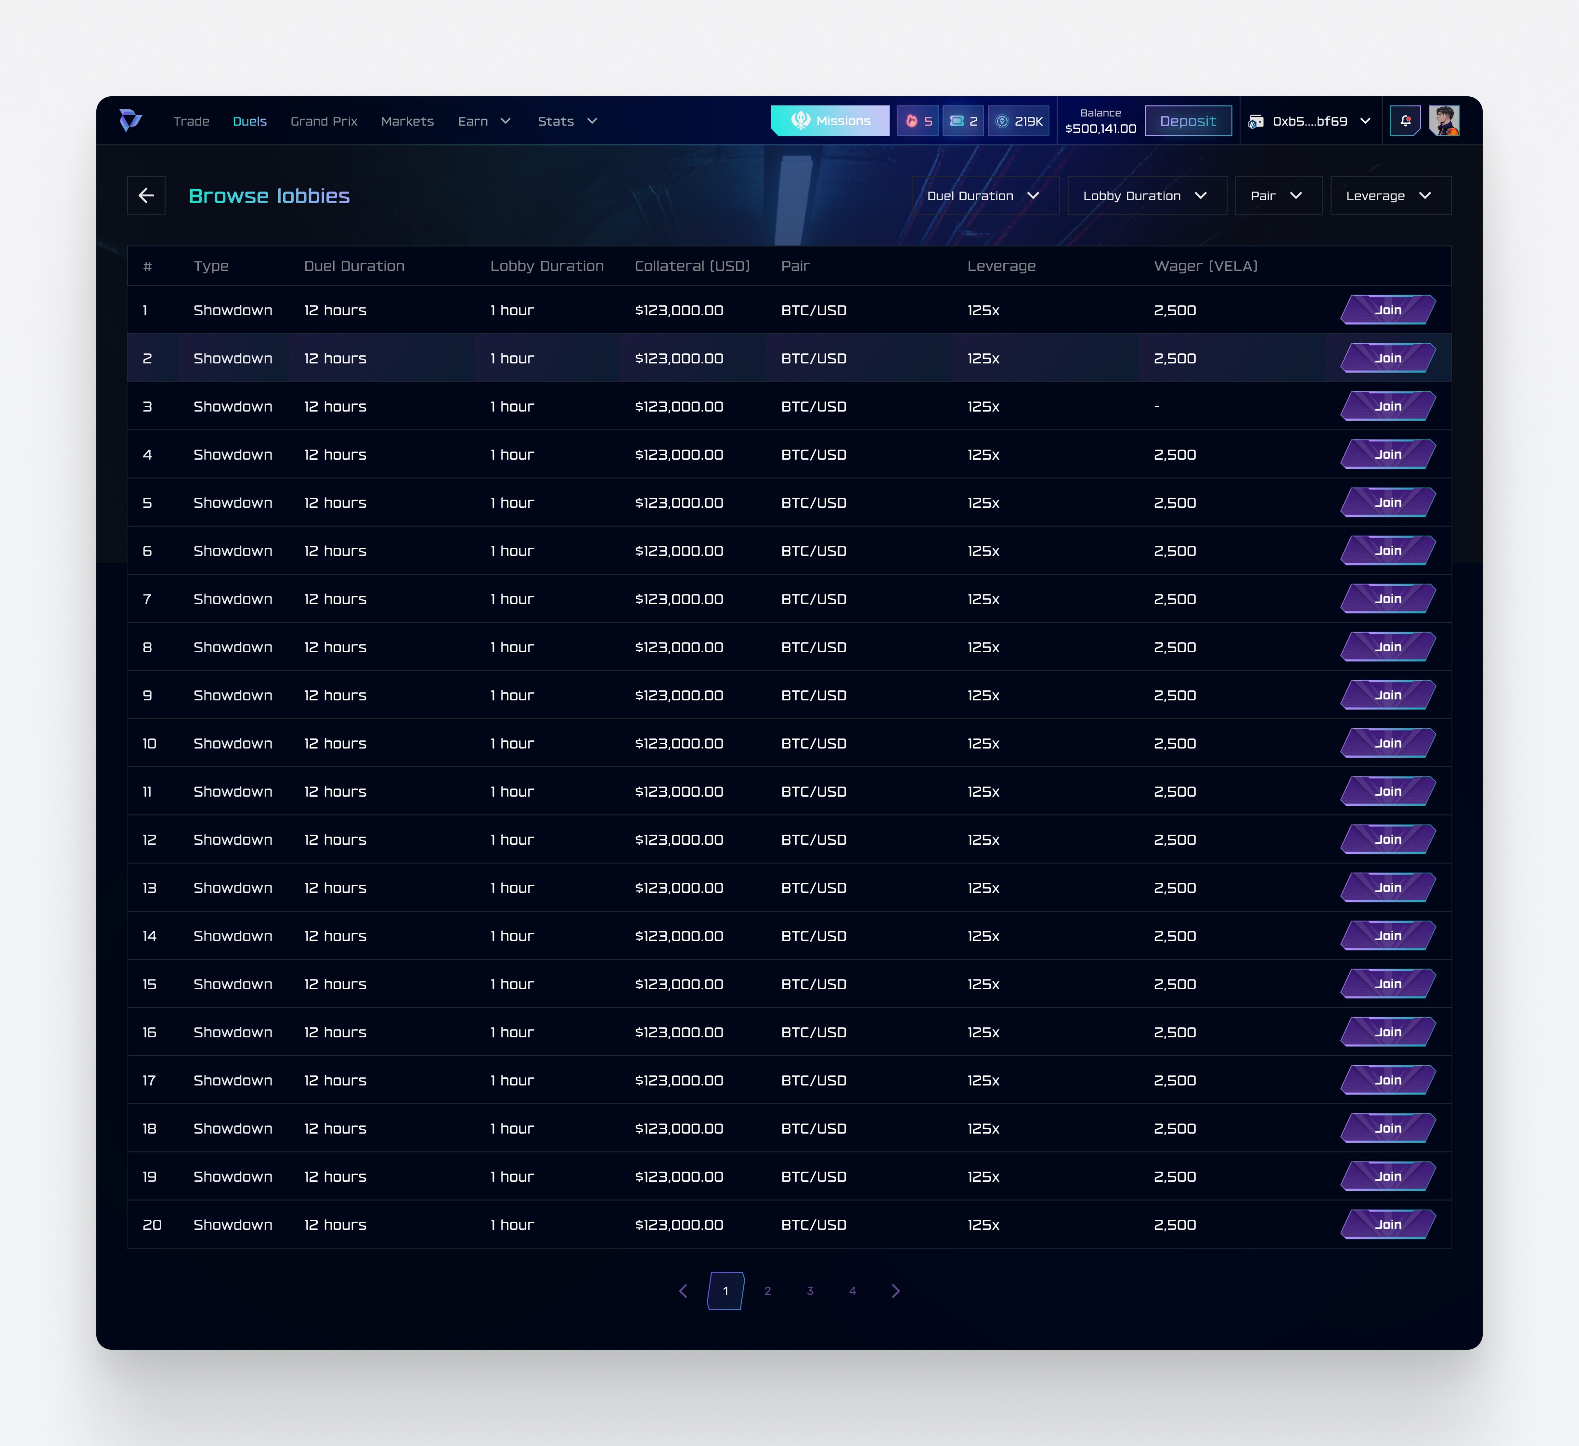Screen dimensions: 1579x1446
Task: Click the flame streak counter
Action: [918, 121]
